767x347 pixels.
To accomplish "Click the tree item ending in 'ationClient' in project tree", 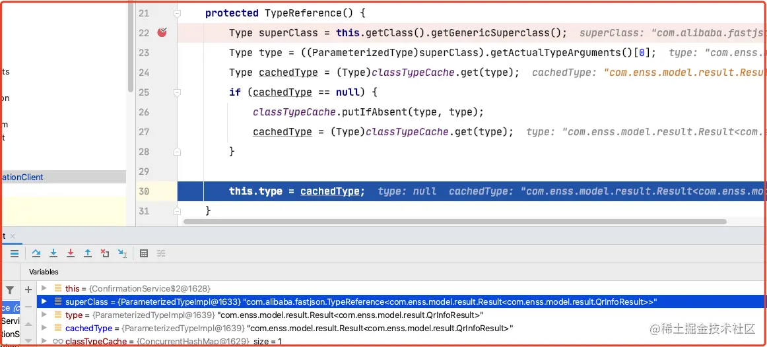I will pyautogui.click(x=63, y=177).
